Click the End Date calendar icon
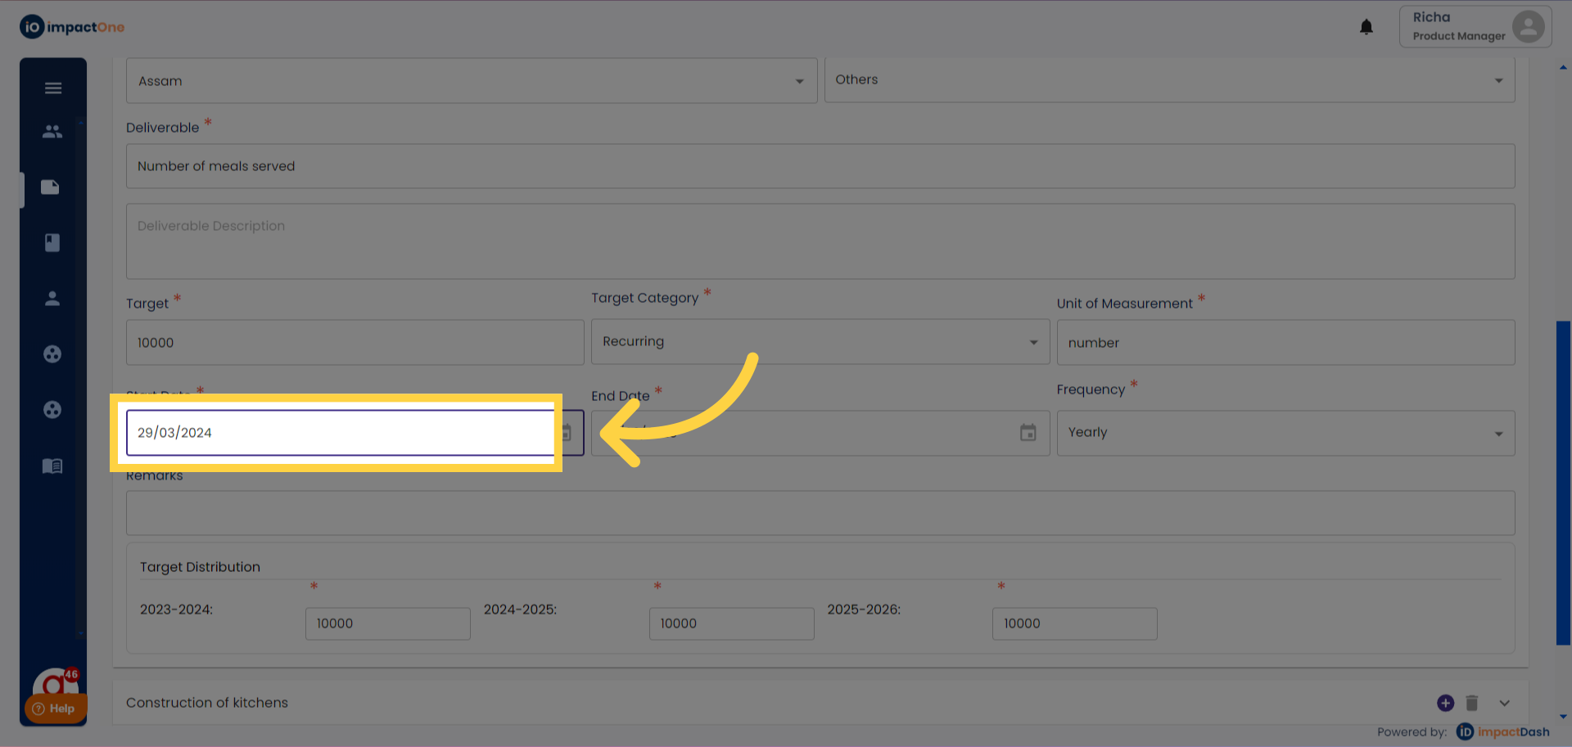The image size is (1572, 747). click(1028, 433)
